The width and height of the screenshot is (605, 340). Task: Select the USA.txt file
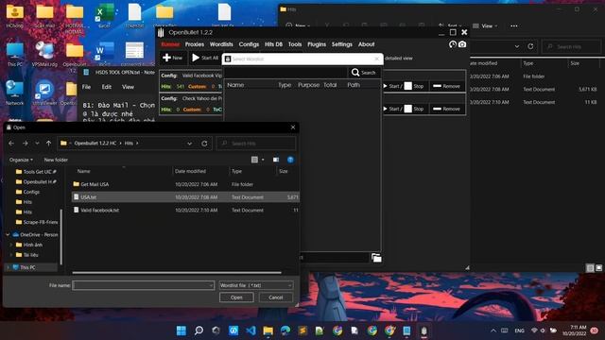pos(185,197)
